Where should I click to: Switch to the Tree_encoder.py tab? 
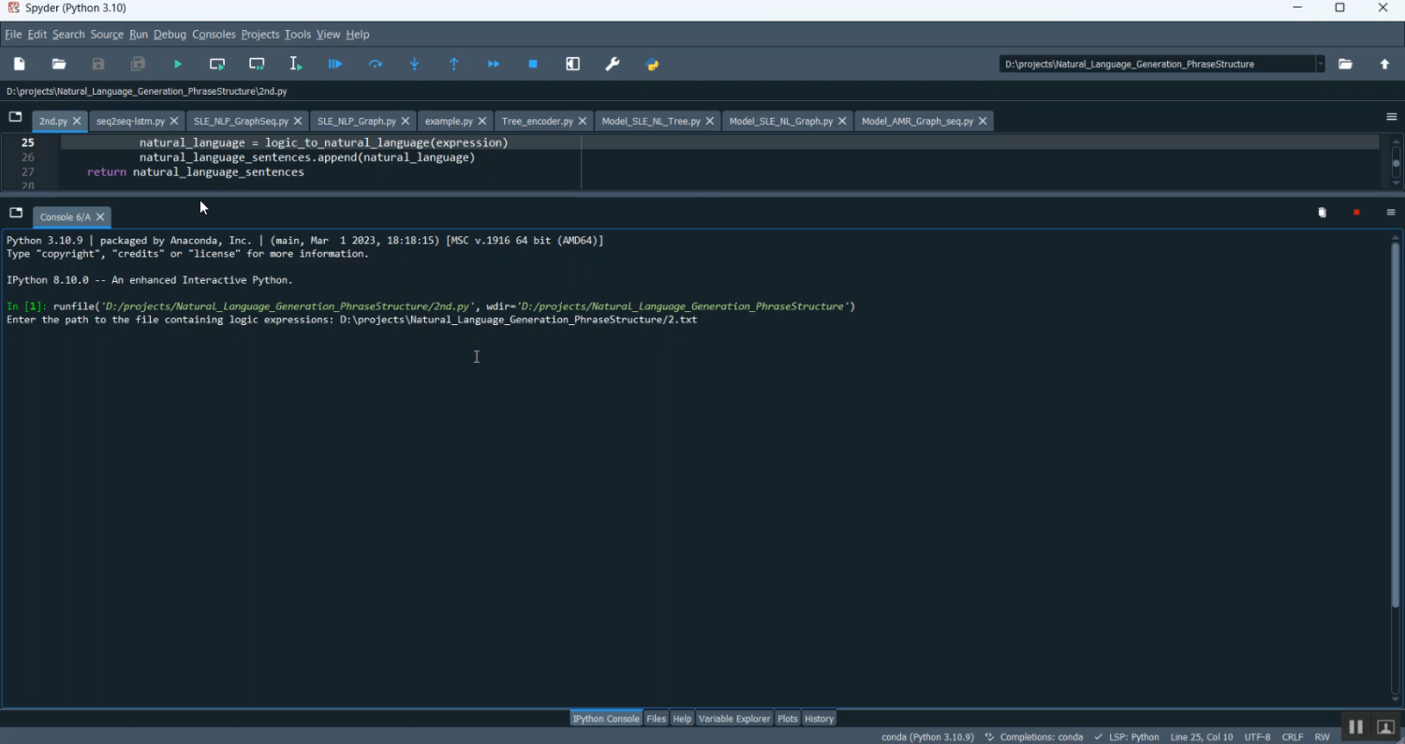(537, 122)
